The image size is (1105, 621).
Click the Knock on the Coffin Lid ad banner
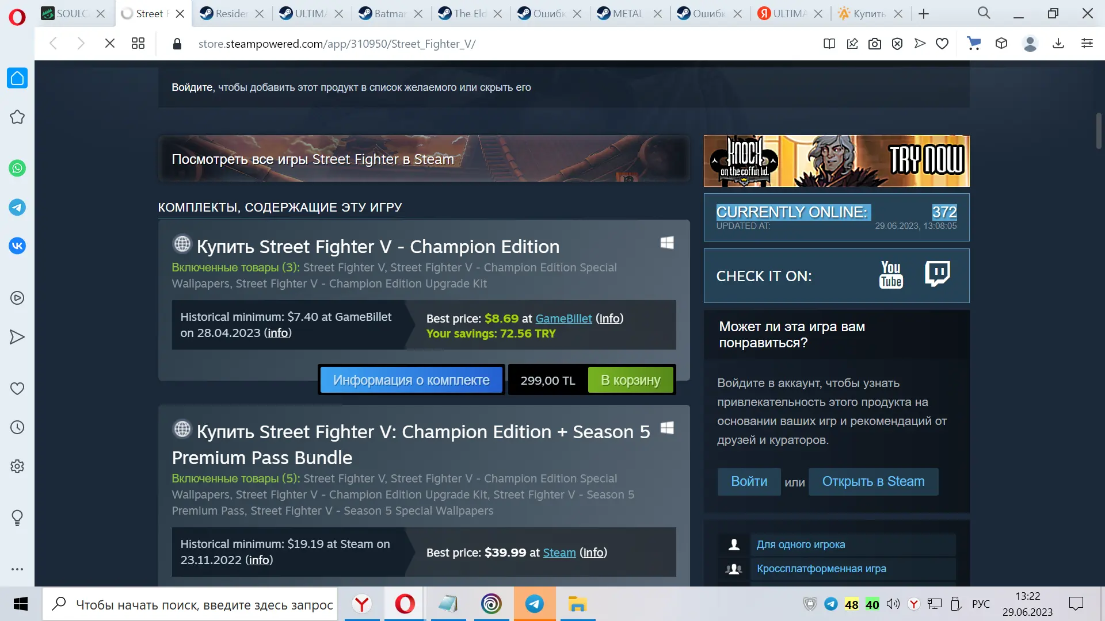tap(836, 161)
